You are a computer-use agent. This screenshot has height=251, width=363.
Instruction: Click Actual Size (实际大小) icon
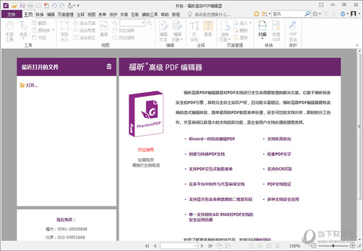coord(65,31)
